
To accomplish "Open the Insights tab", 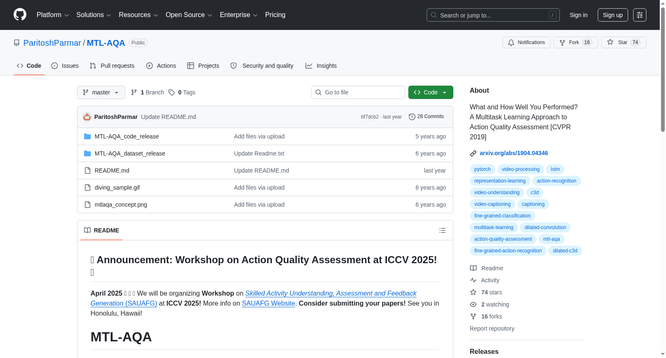I will coord(321,66).
